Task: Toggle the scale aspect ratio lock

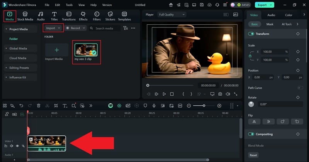Action: 250,56
